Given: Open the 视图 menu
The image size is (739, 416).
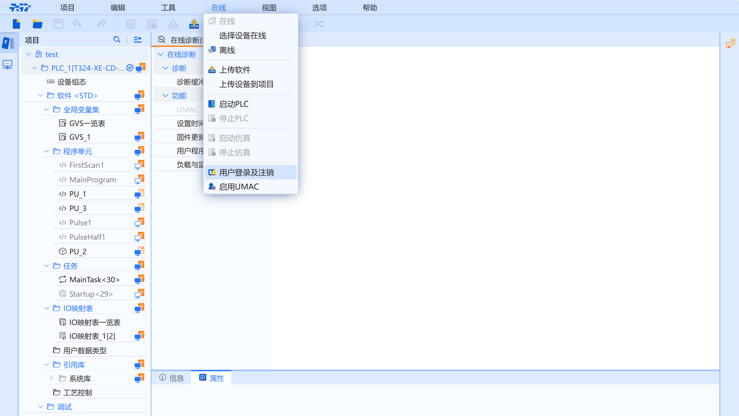Looking at the screenshot, I should (269, 7).
